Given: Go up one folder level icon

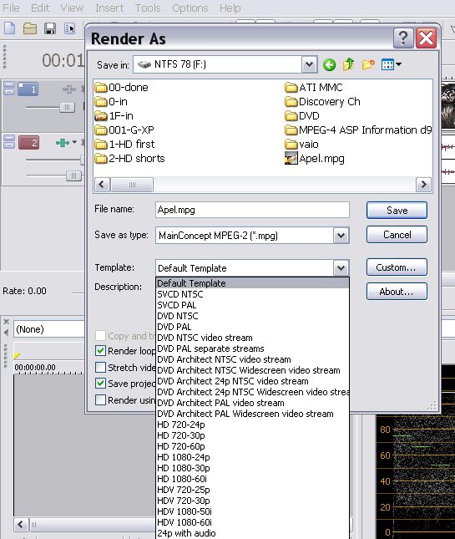Looking at the screenshot, I should tap(348, 64).
